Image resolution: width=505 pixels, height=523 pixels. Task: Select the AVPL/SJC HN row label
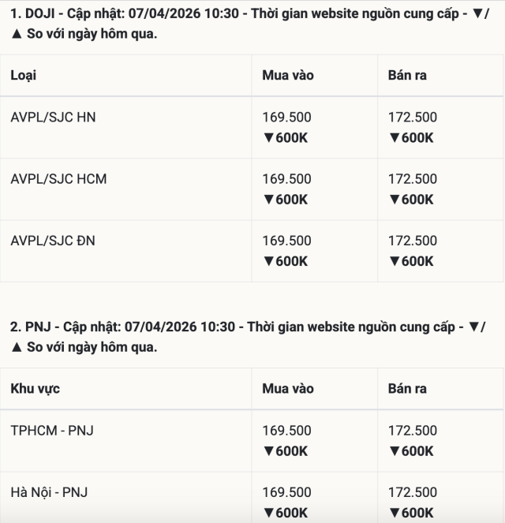click(54, 118)
